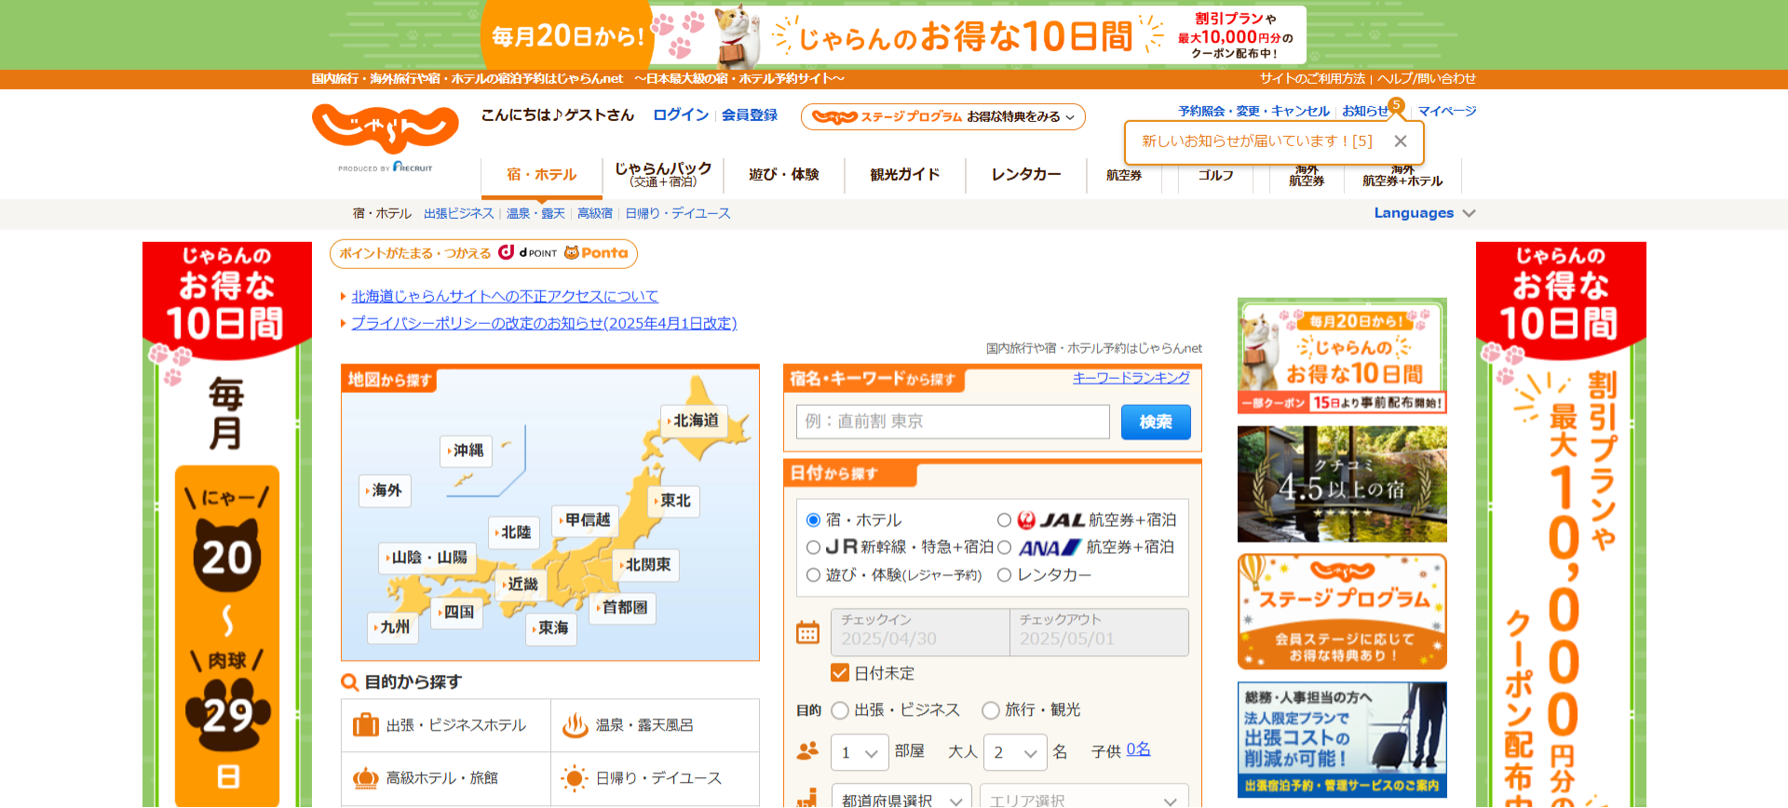Image resolution: width=1788 pixels, height=808 pixels.
Task: Open the privacy policy revision notice
Action: (544, 323)
